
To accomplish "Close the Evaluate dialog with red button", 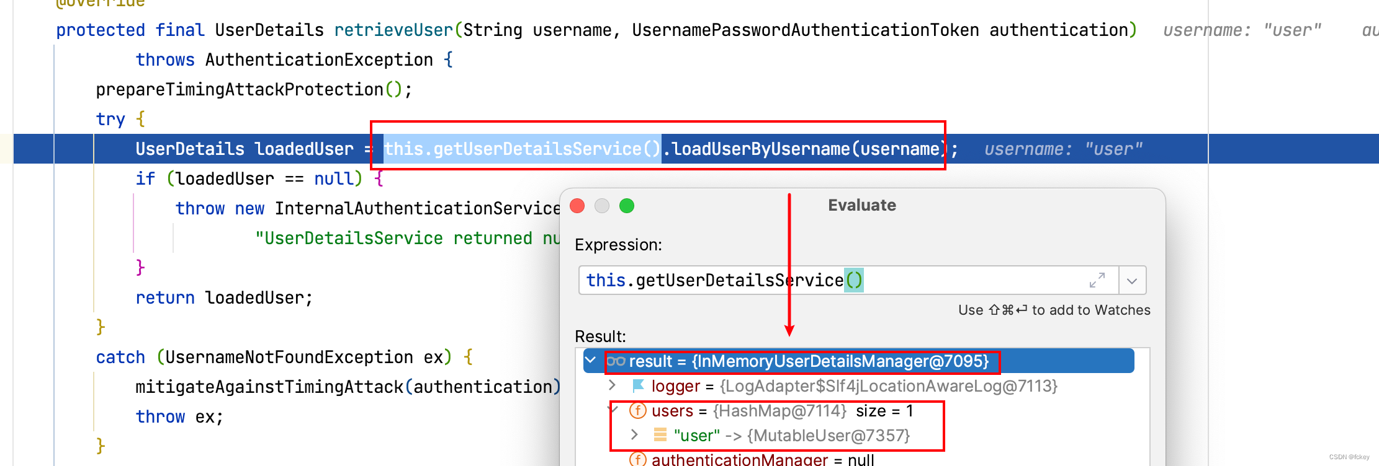I will click(577, 206).
